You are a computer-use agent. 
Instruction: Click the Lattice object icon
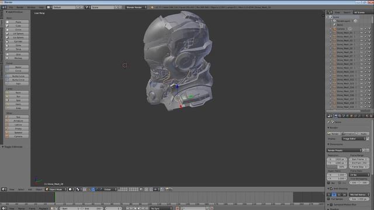click(x=7, y=125)
